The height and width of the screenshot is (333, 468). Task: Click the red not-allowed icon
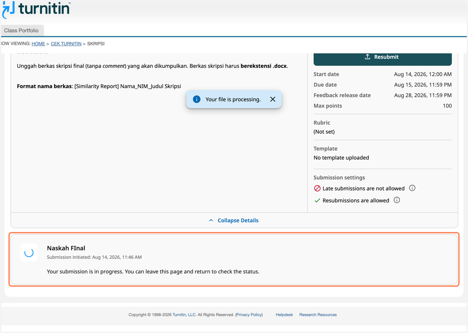click(x=317, y=188)
